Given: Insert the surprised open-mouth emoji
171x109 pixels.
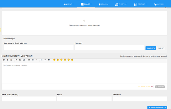Looking at the screenshot, I should pos(61,60).
